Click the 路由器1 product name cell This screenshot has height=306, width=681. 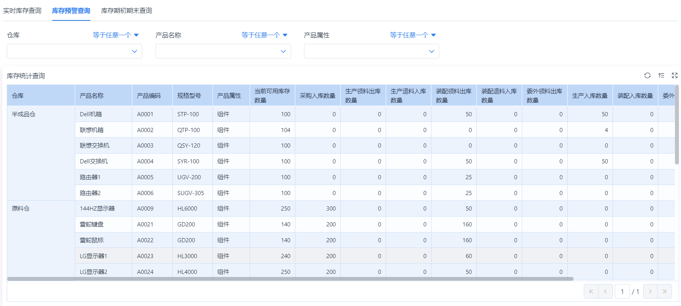click(104, 177)
